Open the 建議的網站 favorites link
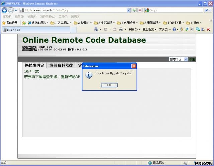214x166 pixels. pos(38,23)
